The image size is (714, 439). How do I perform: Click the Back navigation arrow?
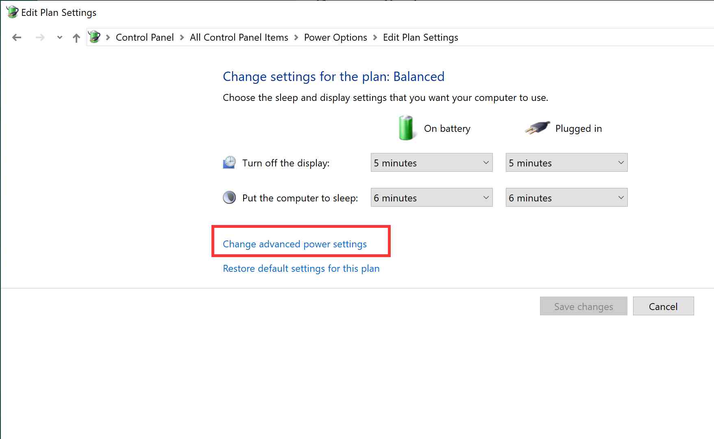tap(17, 37)
